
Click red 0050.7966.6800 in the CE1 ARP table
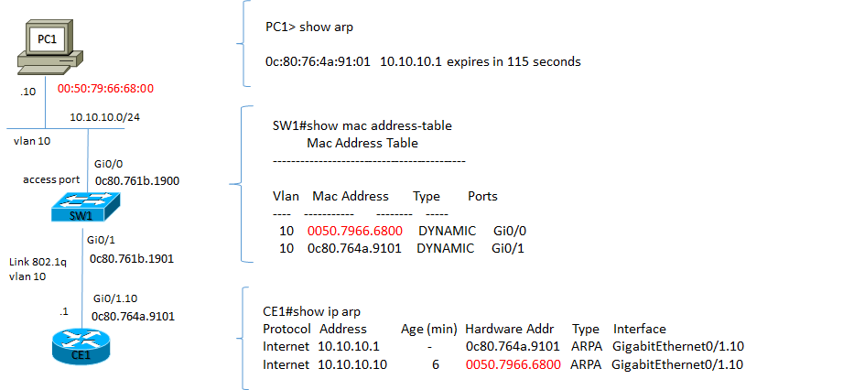pyautogui.click(x=513, y=364)
